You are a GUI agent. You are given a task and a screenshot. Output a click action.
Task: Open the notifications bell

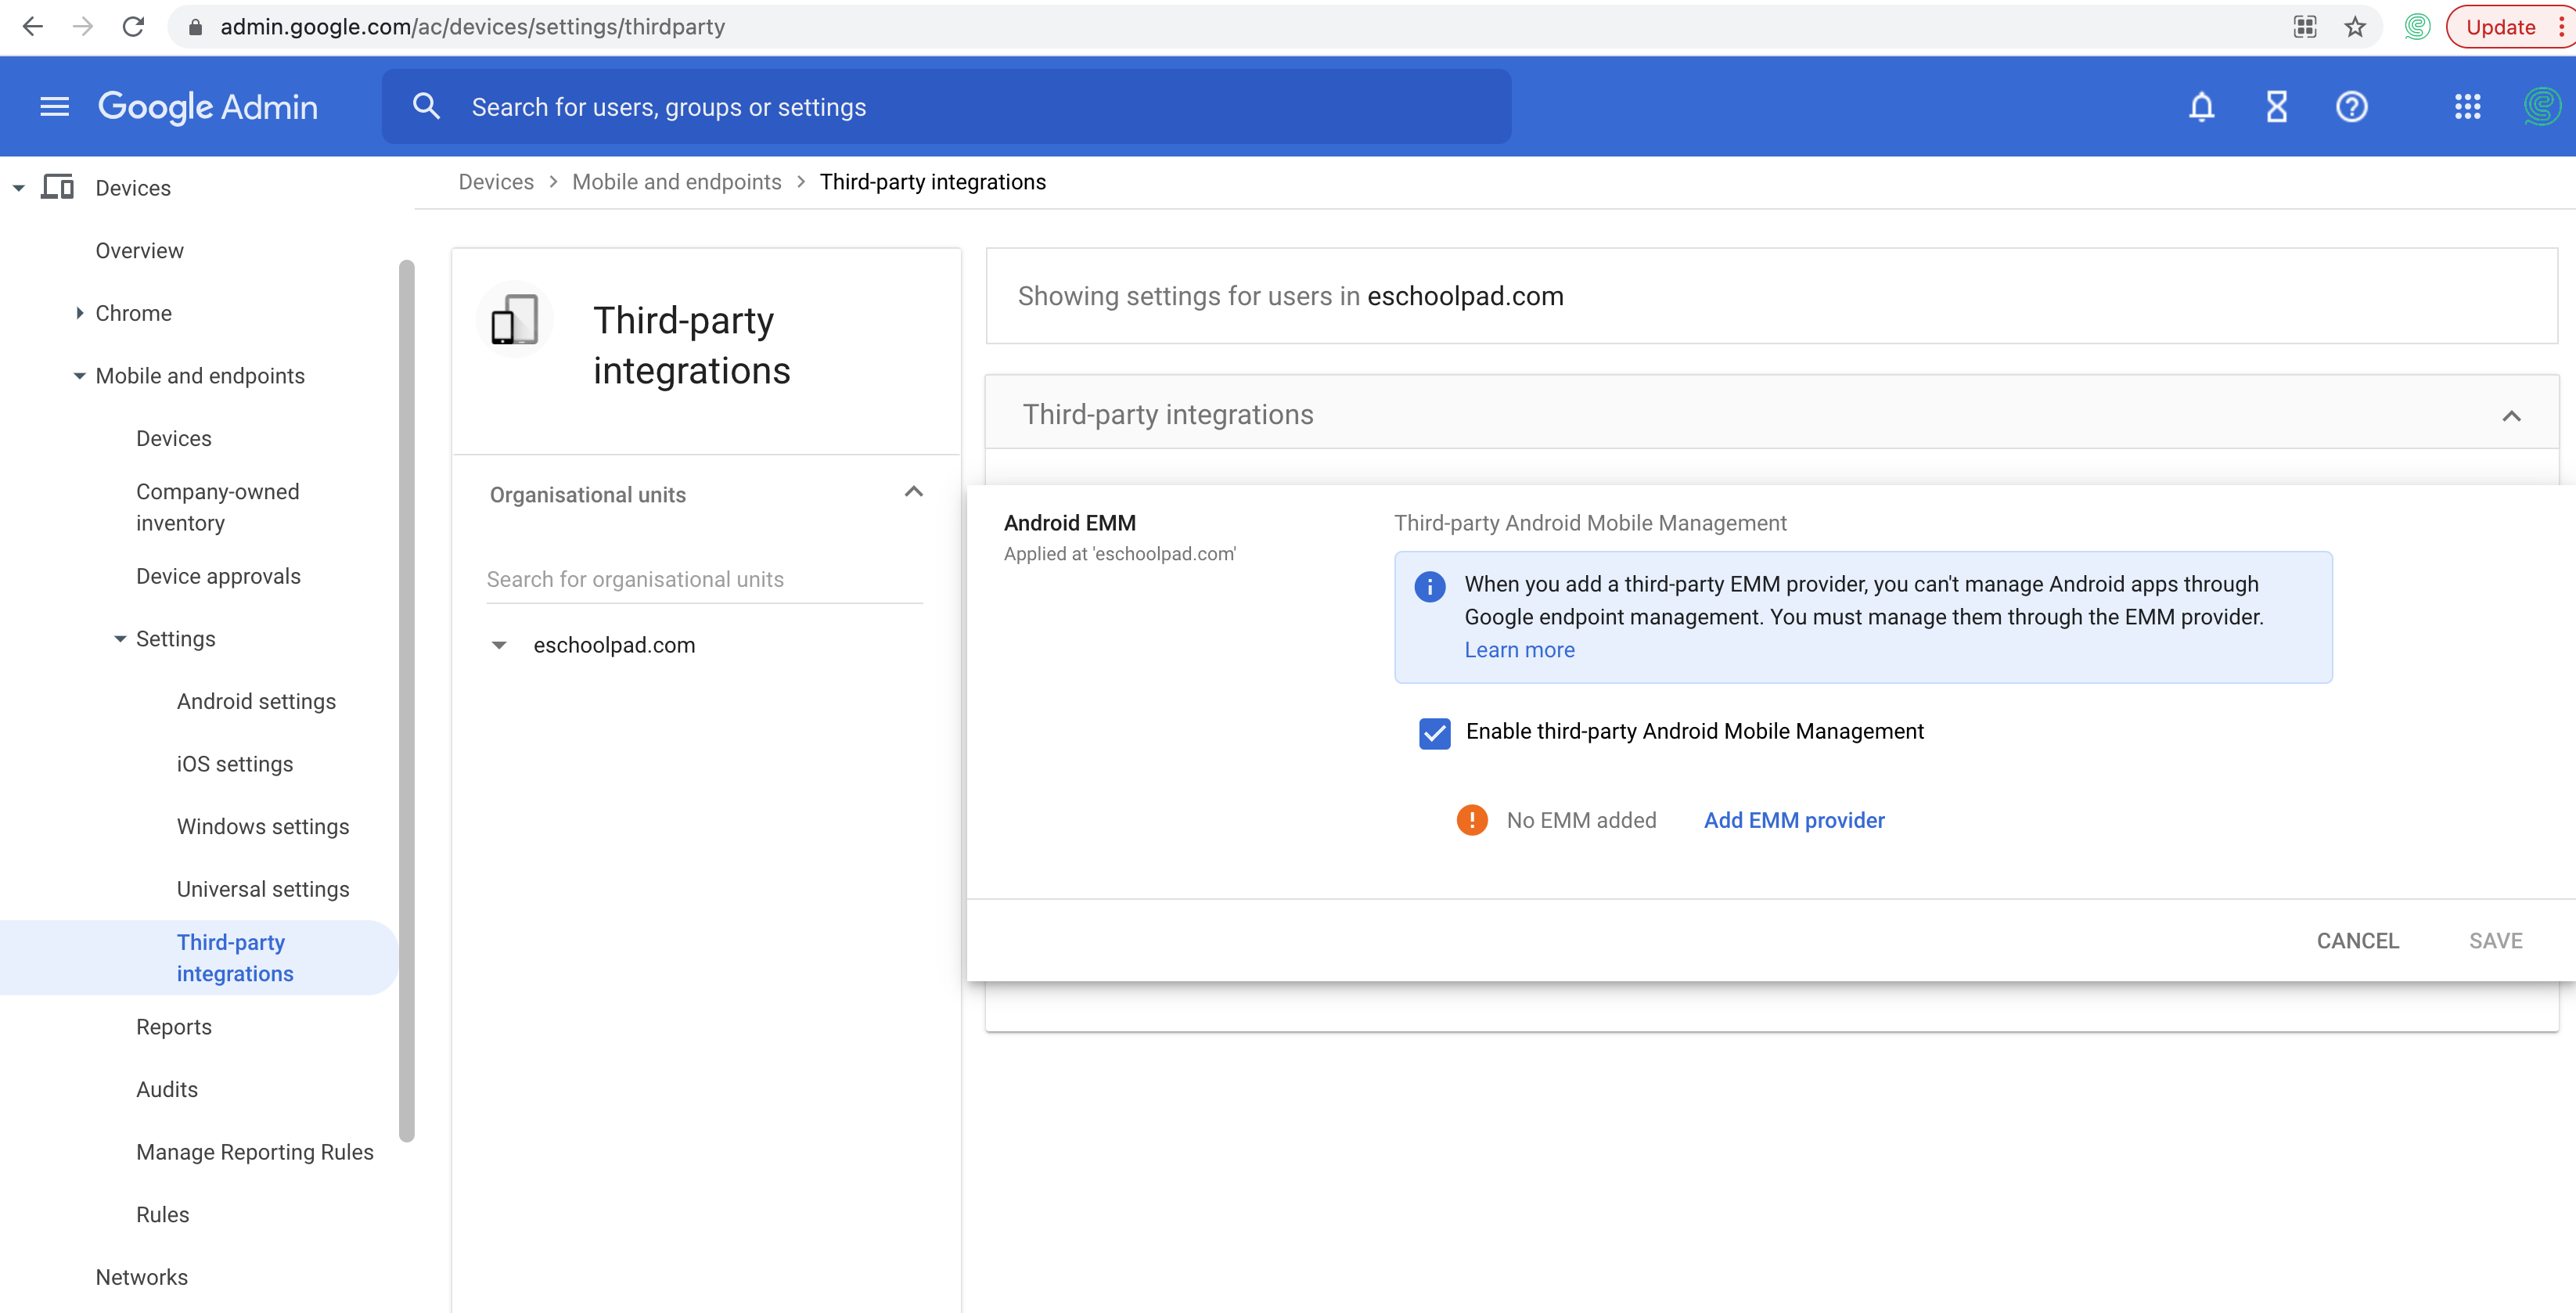click(x=2201, y=107)
